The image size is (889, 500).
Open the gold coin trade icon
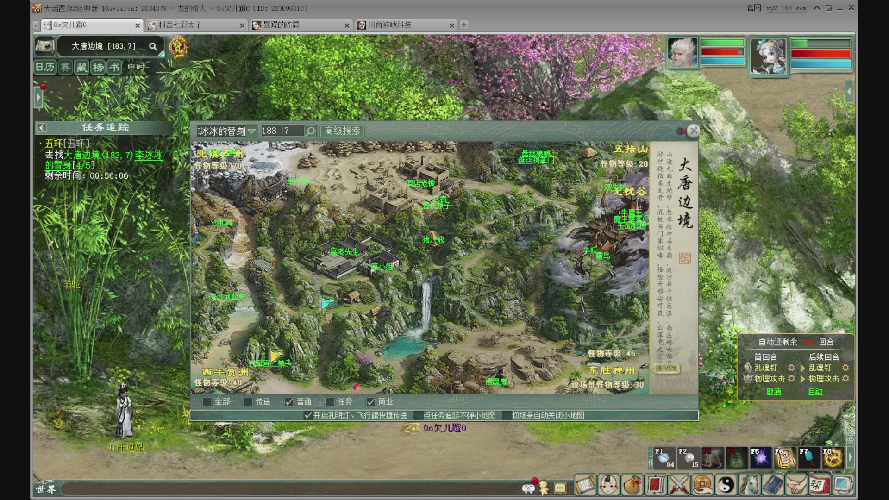pyautogui.click(x=703, y=485)
